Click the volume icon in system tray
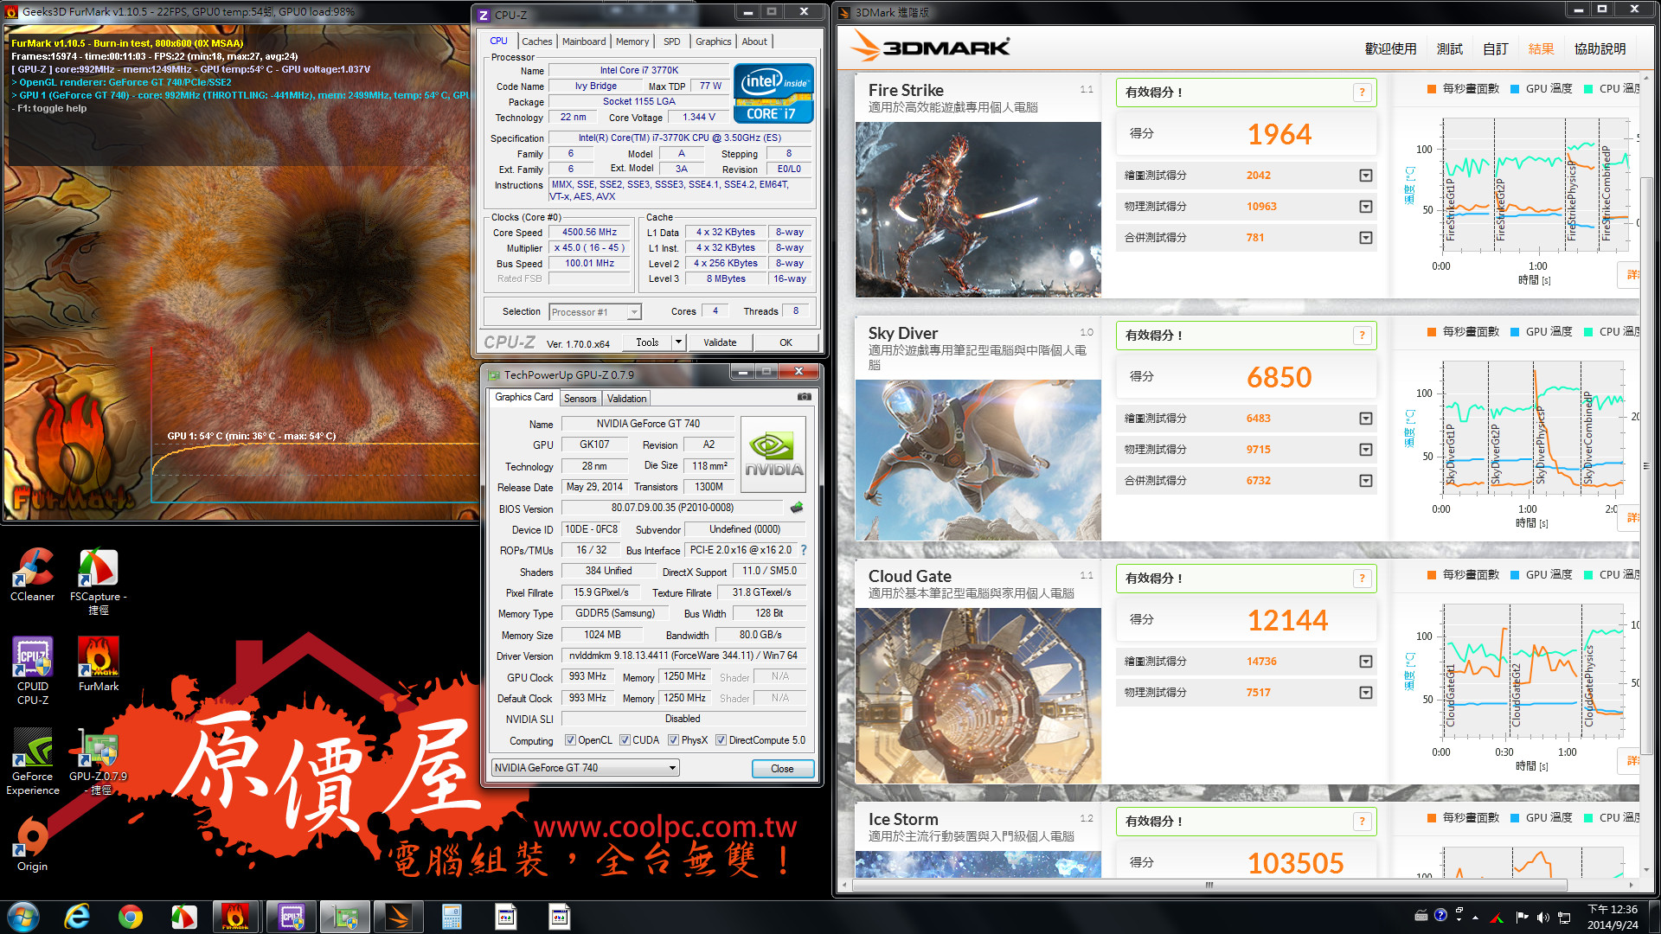The image size is (1661, 934). click(x=1542, y=917)
